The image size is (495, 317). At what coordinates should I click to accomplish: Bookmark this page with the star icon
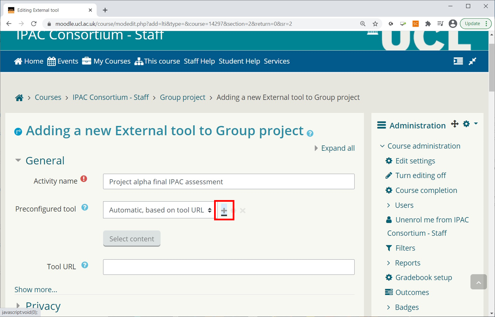point(375,24)
